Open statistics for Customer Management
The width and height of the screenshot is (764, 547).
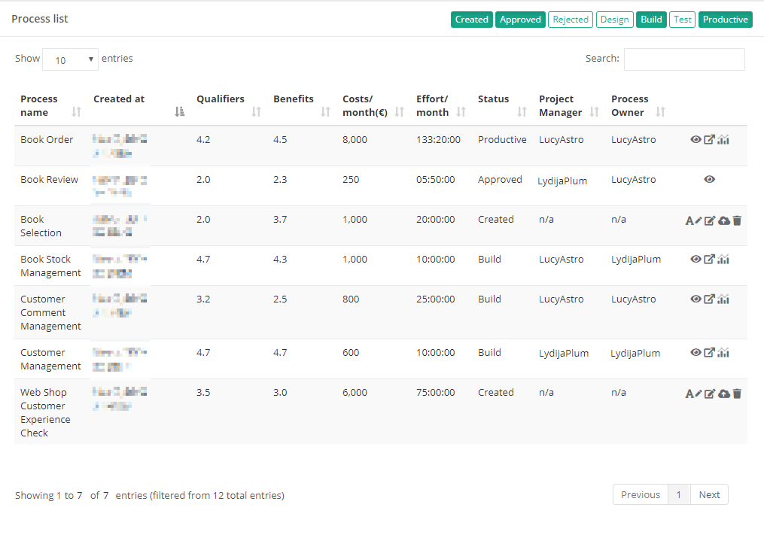point(723,352)
